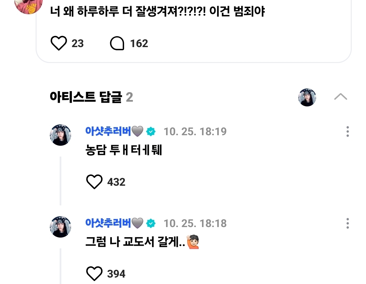Like the reply posted at 18:19
This screenshot has height=284, width=366.
[x=94, y=182]
